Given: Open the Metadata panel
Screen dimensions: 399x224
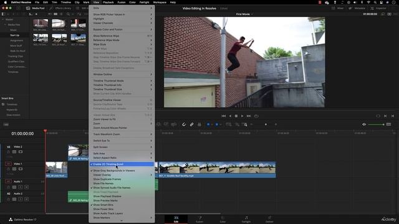Looking at the screenshot, I should (x=357, y=8).
